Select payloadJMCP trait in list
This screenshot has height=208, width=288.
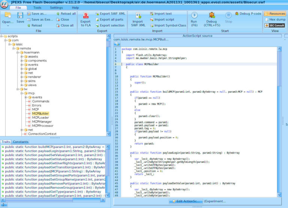[54, 172]
